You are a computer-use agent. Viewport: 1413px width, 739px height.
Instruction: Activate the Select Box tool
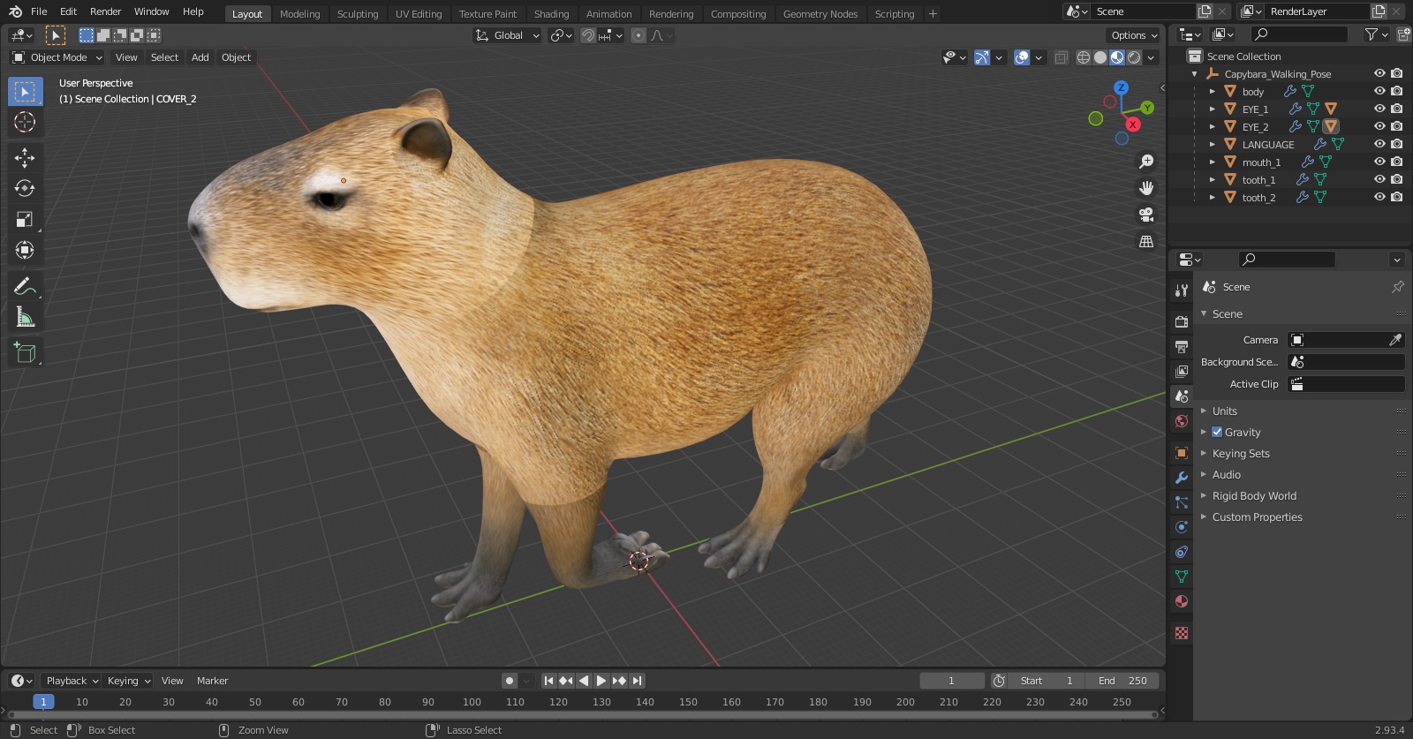click(25, 92)
